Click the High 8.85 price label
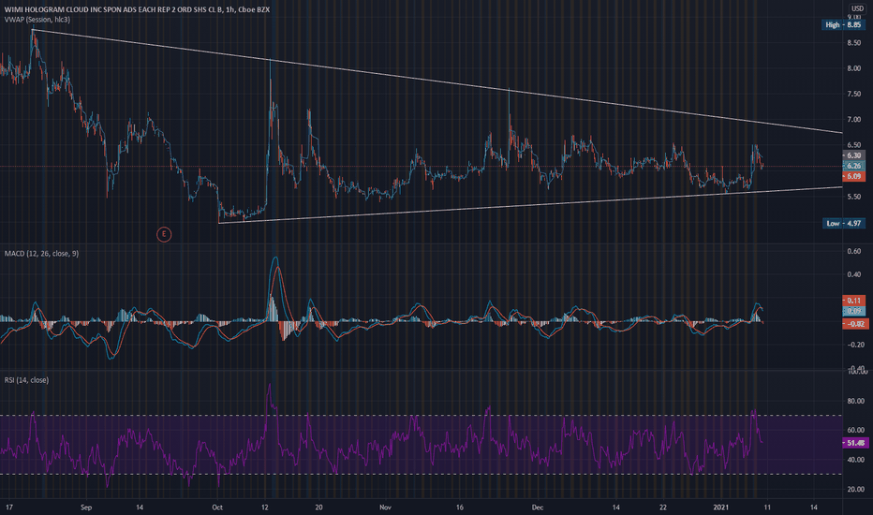Screen dimensions: 873x515 click(843, 24)
